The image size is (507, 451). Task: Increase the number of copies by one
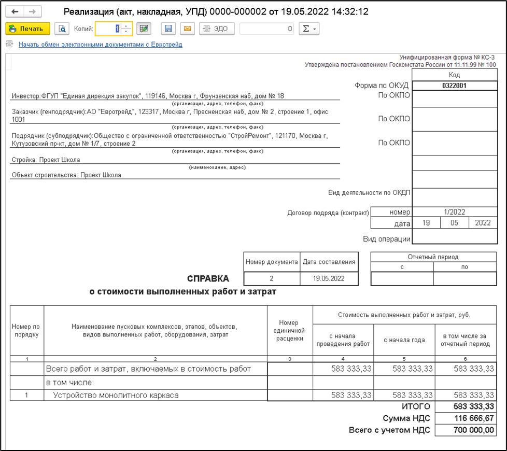[126, 26]
